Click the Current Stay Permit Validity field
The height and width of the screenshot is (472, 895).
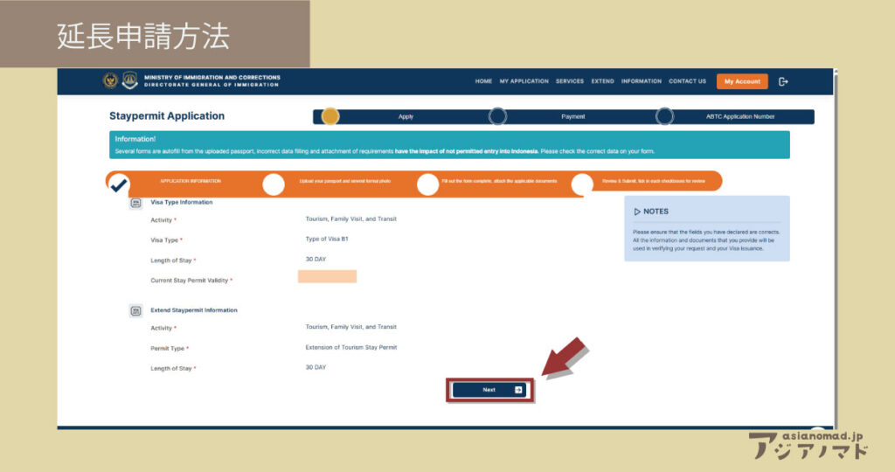point(327,277)
